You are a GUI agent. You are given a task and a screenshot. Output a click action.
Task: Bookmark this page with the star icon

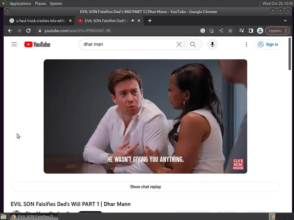tap(230, 31)
